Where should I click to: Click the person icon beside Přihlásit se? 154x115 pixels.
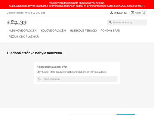(x=112, y=13)
